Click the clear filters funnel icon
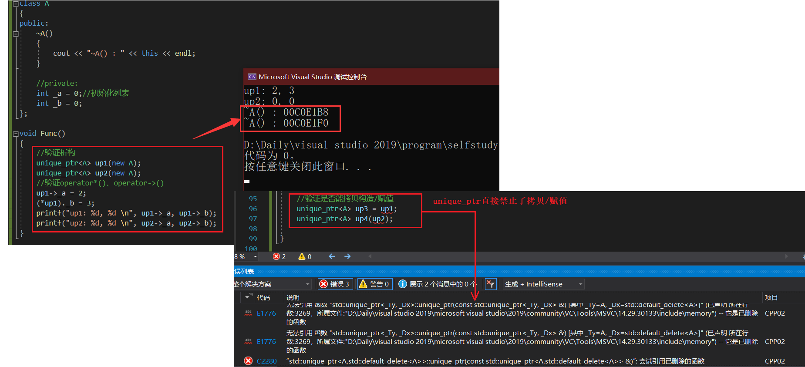Screen dimensions: 805x367 pyautogui.click(x=491, y=284)
